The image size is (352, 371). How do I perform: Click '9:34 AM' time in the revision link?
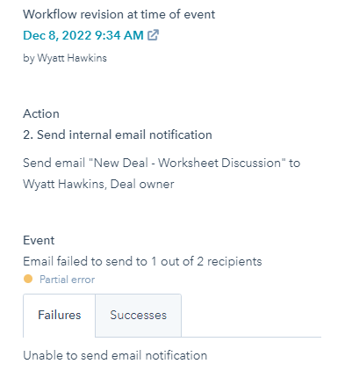pyautogui.click(x=119, y=35)
